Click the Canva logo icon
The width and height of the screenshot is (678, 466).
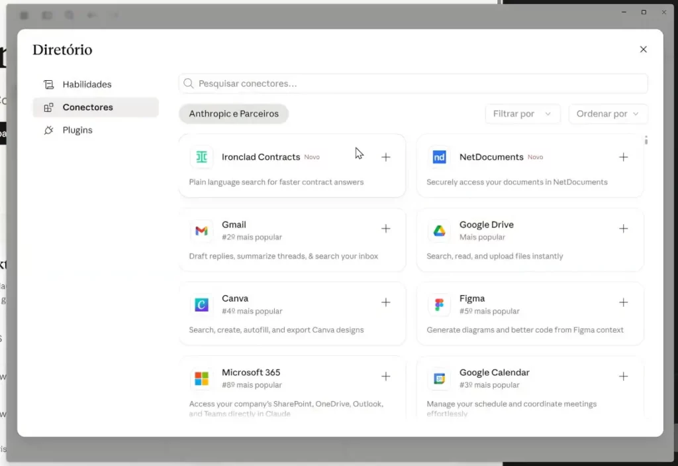(201, 304)
